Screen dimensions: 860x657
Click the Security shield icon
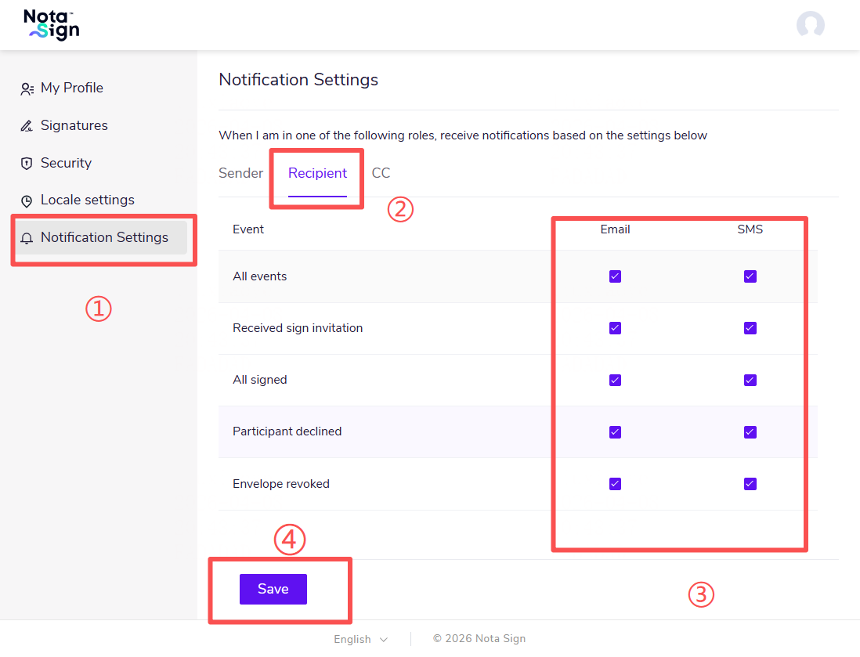(x=27, y=164)
